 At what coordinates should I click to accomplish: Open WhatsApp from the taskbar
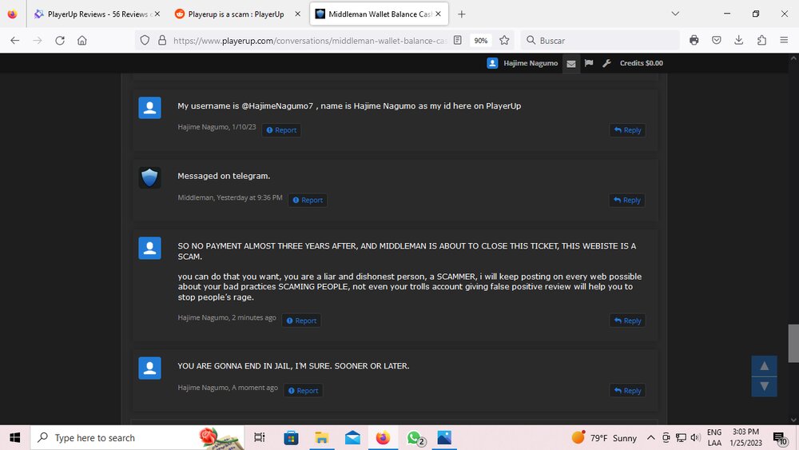415,438
